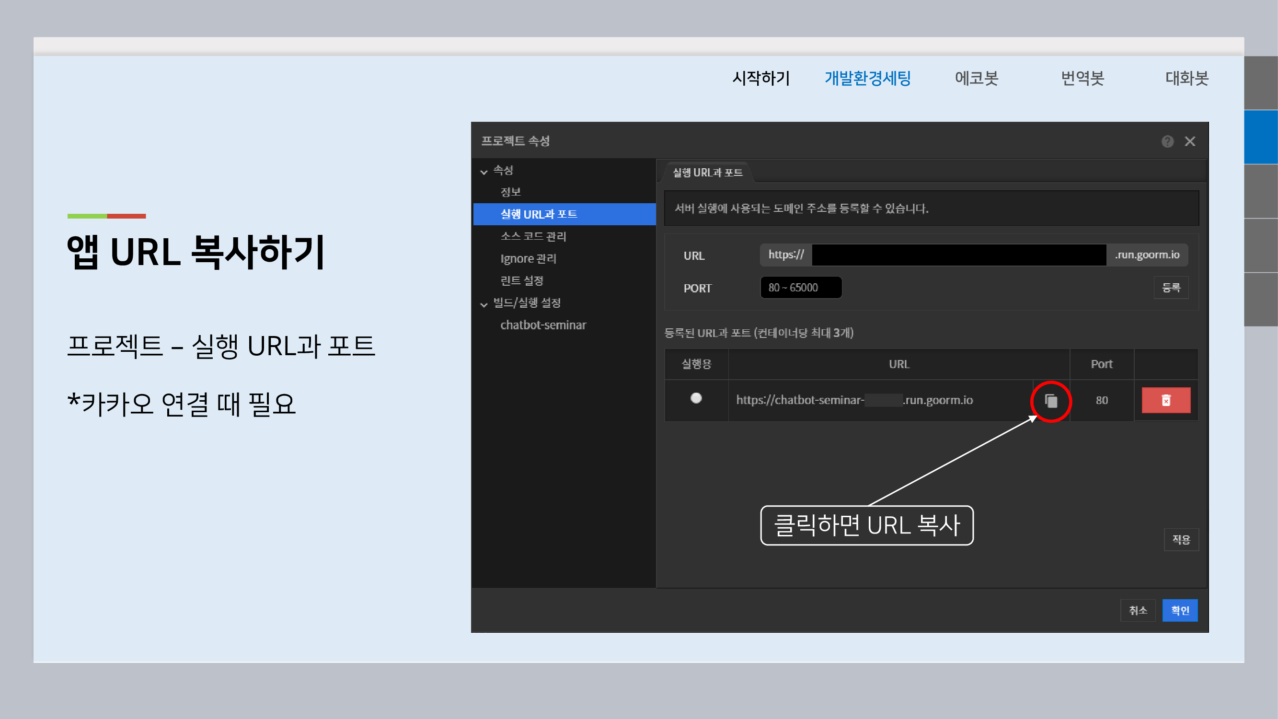The image size is (1278, 719).
Task: Collapse the 빌드/실행 설정 section
Action: coord(484,304)
